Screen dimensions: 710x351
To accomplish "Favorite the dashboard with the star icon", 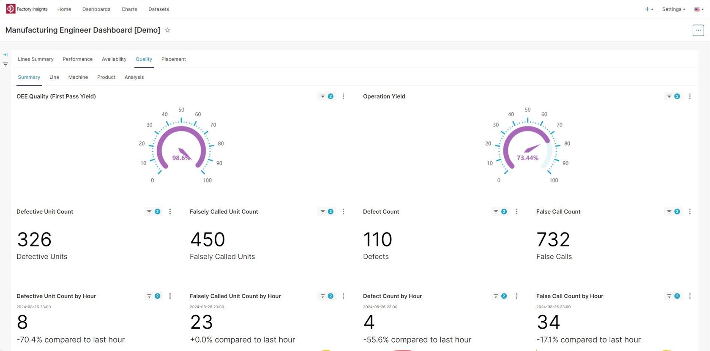I will pos(167,30).
